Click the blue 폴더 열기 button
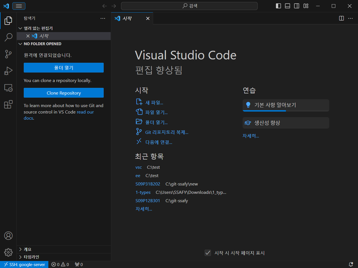The height and width of the screenshot is (268, 358). pyautogui.click(x=64, y=68)
